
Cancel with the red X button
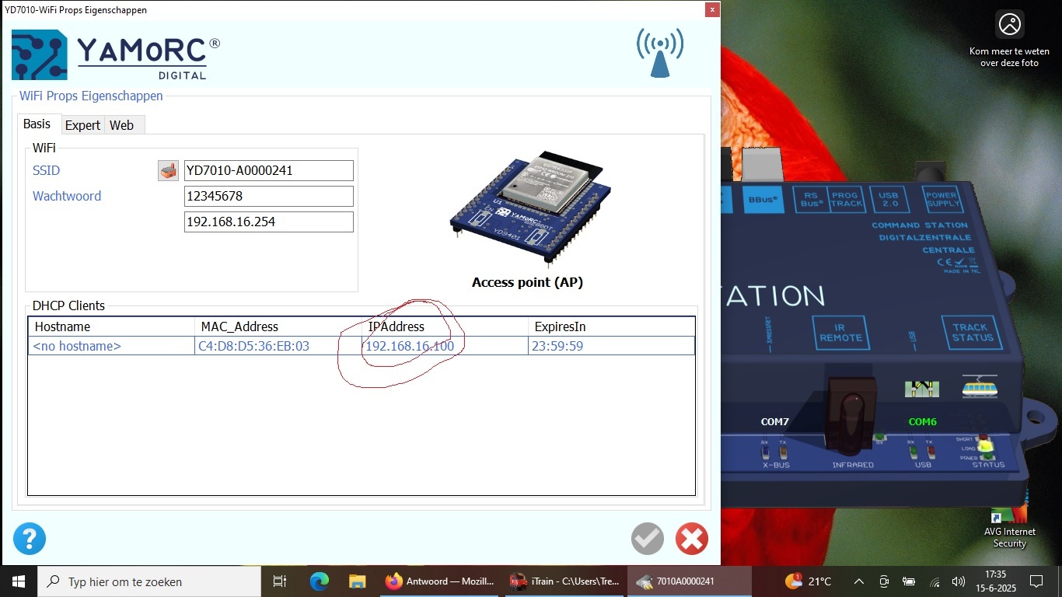(x=692, y=539)
